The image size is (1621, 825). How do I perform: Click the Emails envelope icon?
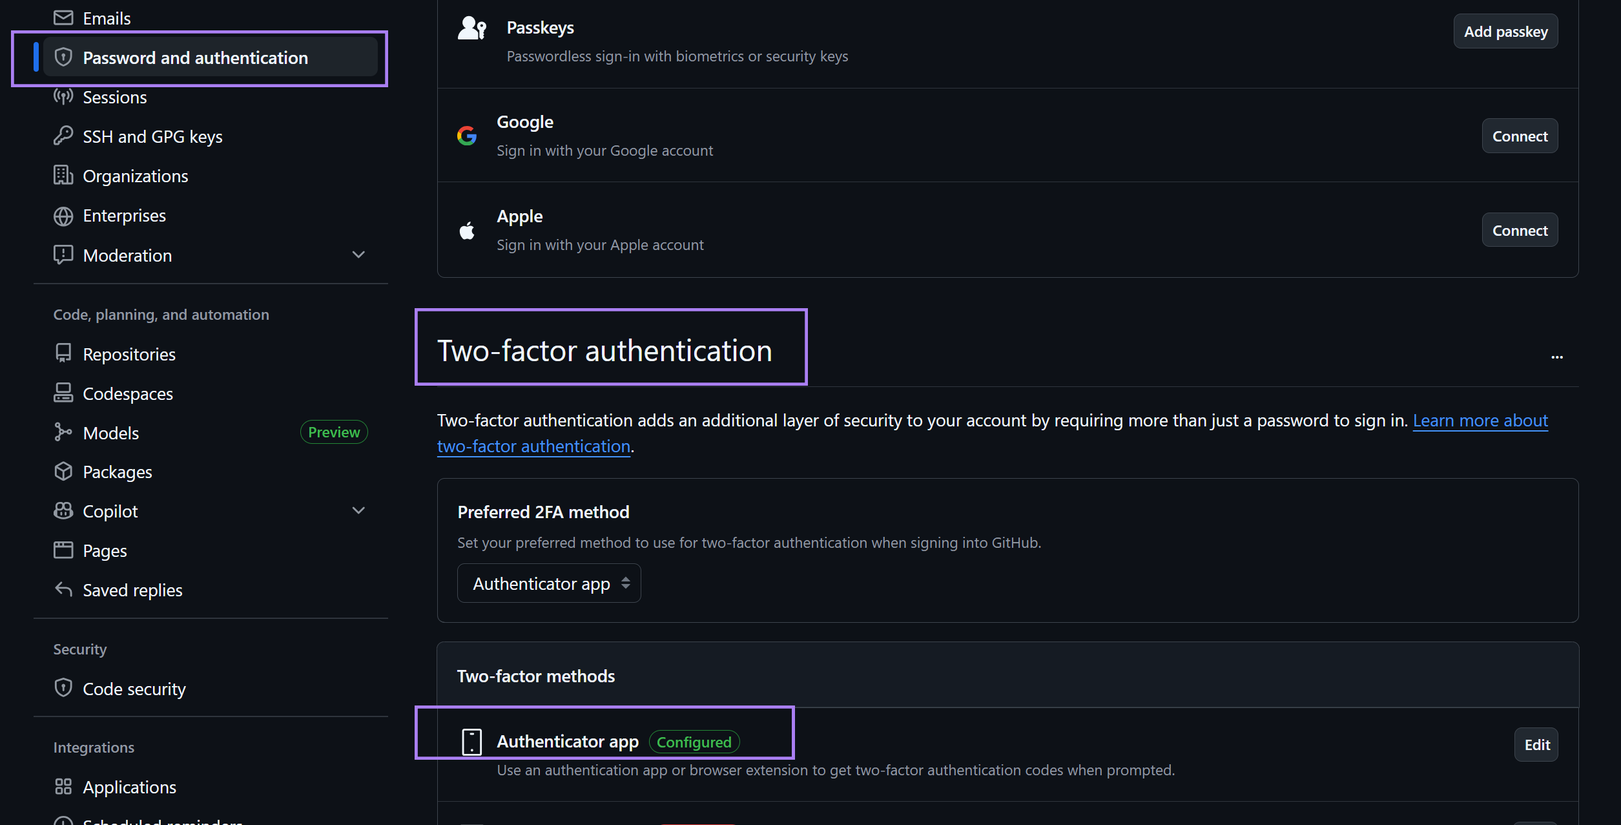63,18
